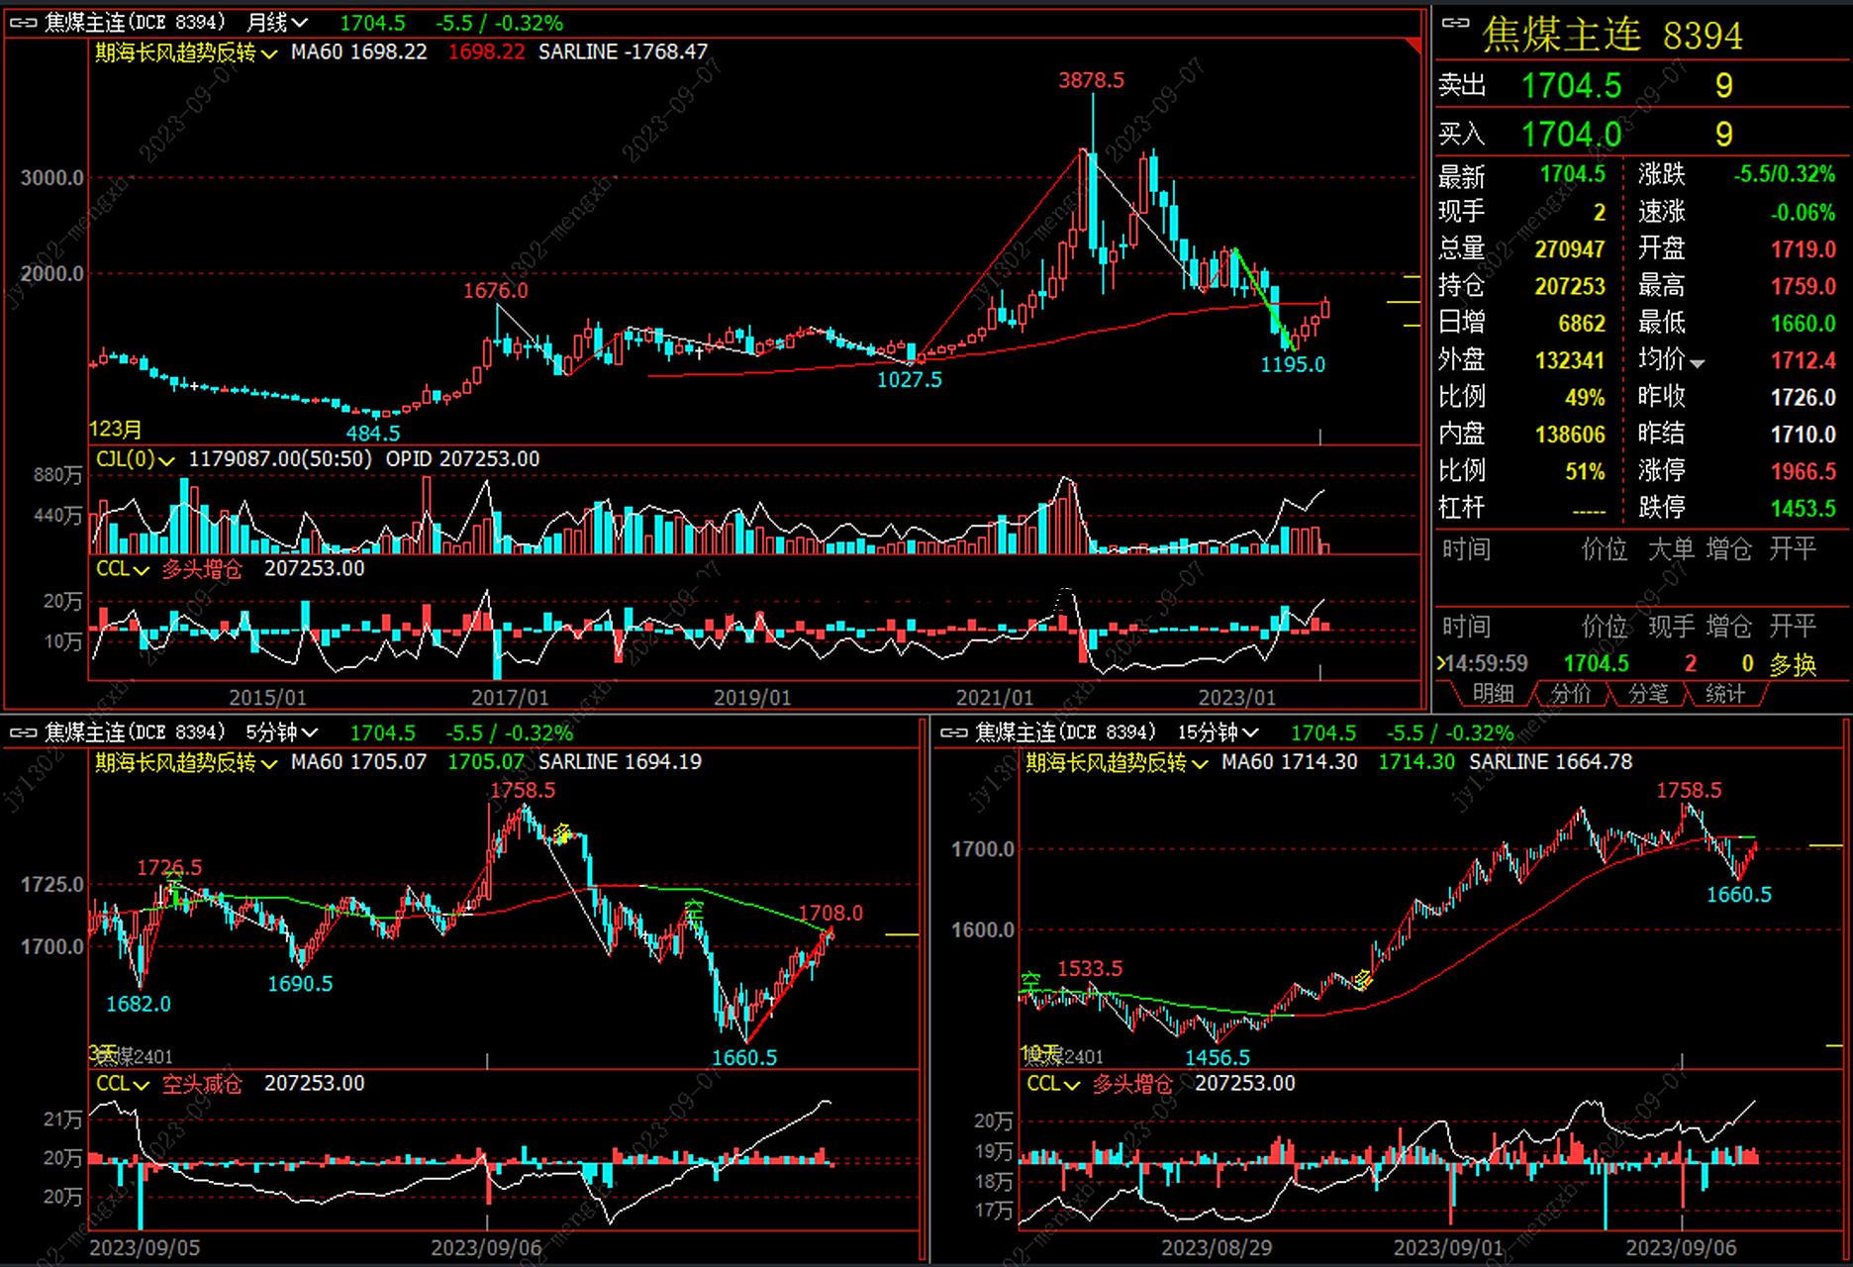
Task: Open the 5分钟 period dropdown
Action: click(x=282, y=733)
